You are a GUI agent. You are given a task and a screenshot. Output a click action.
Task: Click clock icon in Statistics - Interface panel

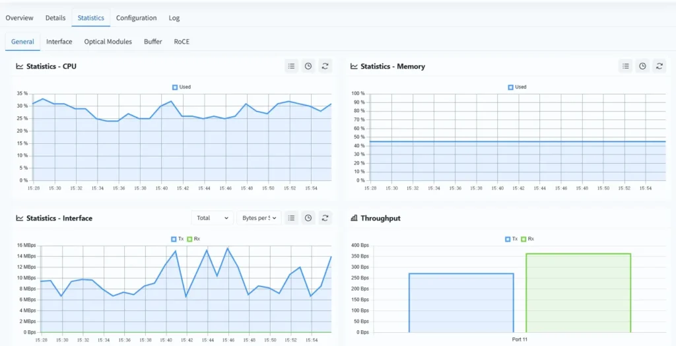coord(308,218)
